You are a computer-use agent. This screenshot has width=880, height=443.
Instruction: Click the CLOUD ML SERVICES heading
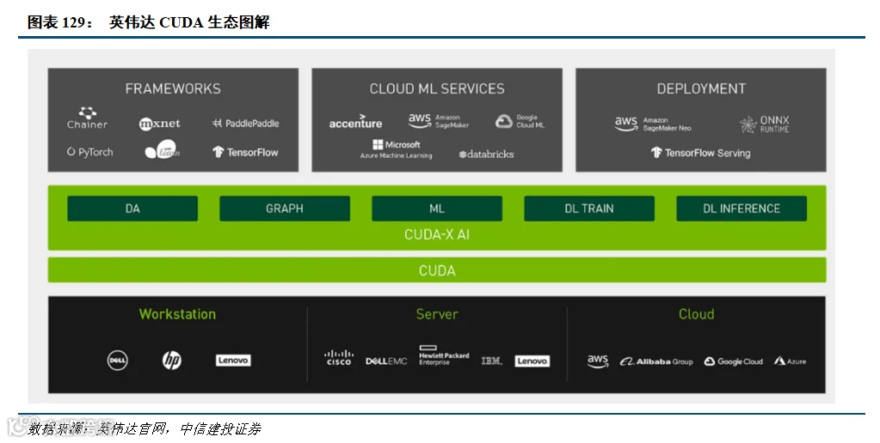(437, 88)
